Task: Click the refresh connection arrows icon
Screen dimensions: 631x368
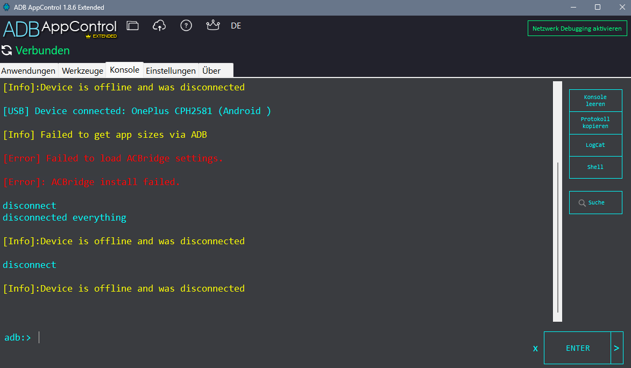Action: [x=6, y=51]
